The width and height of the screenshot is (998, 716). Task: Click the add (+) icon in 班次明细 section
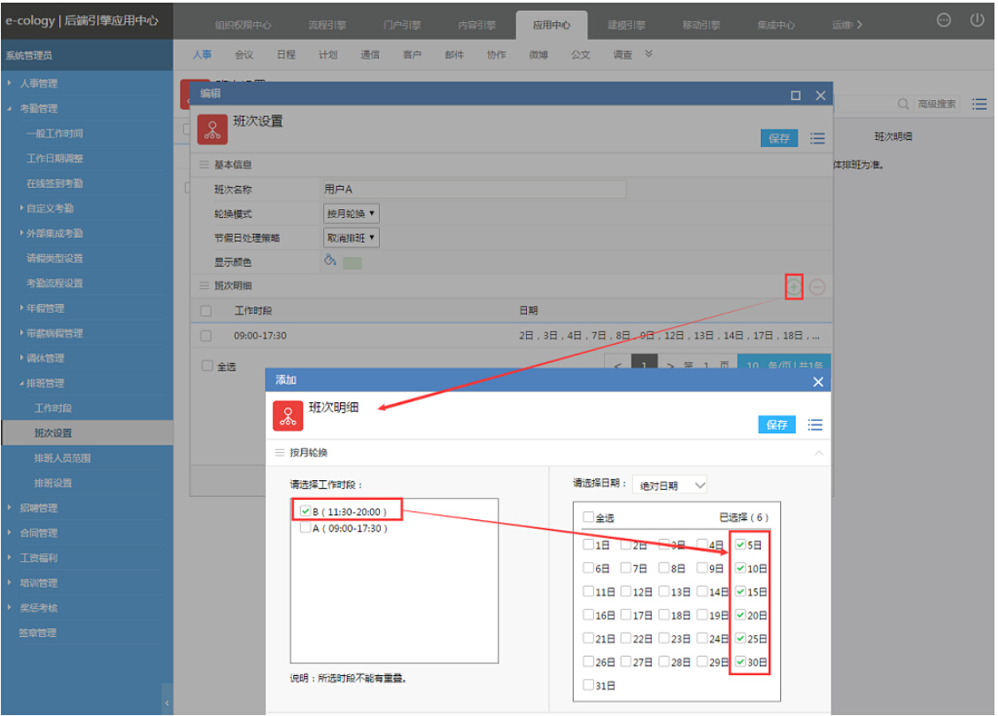(x=793, y=286)
